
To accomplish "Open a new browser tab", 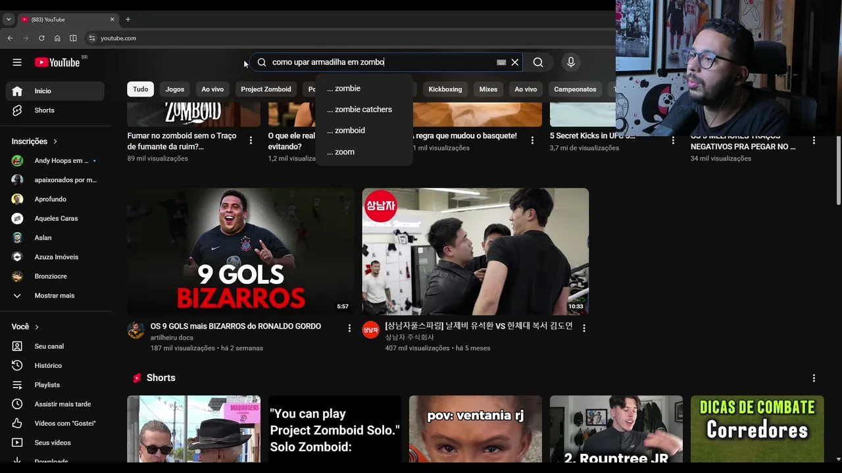I will (128, 19).
